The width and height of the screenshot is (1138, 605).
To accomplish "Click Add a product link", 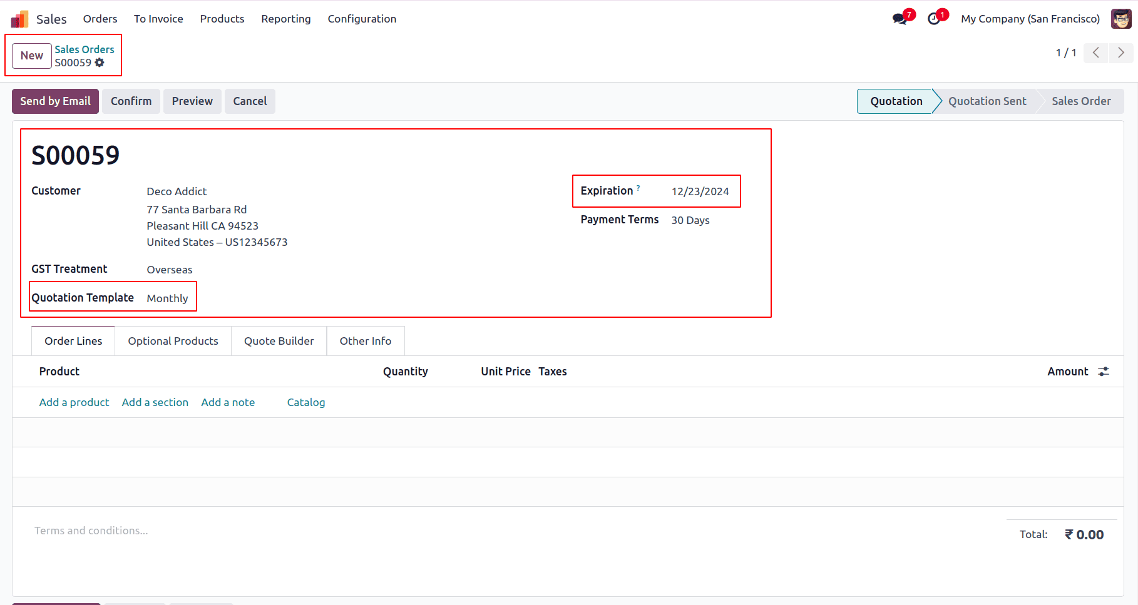I will (x=74, y=402).
